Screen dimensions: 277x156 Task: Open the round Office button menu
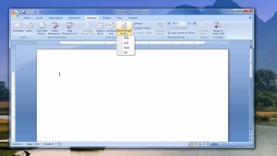coord(16,14)
